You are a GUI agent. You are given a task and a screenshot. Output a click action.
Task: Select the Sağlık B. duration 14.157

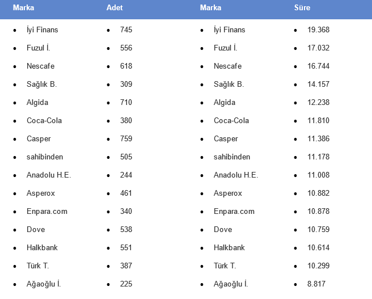point(318,84)
